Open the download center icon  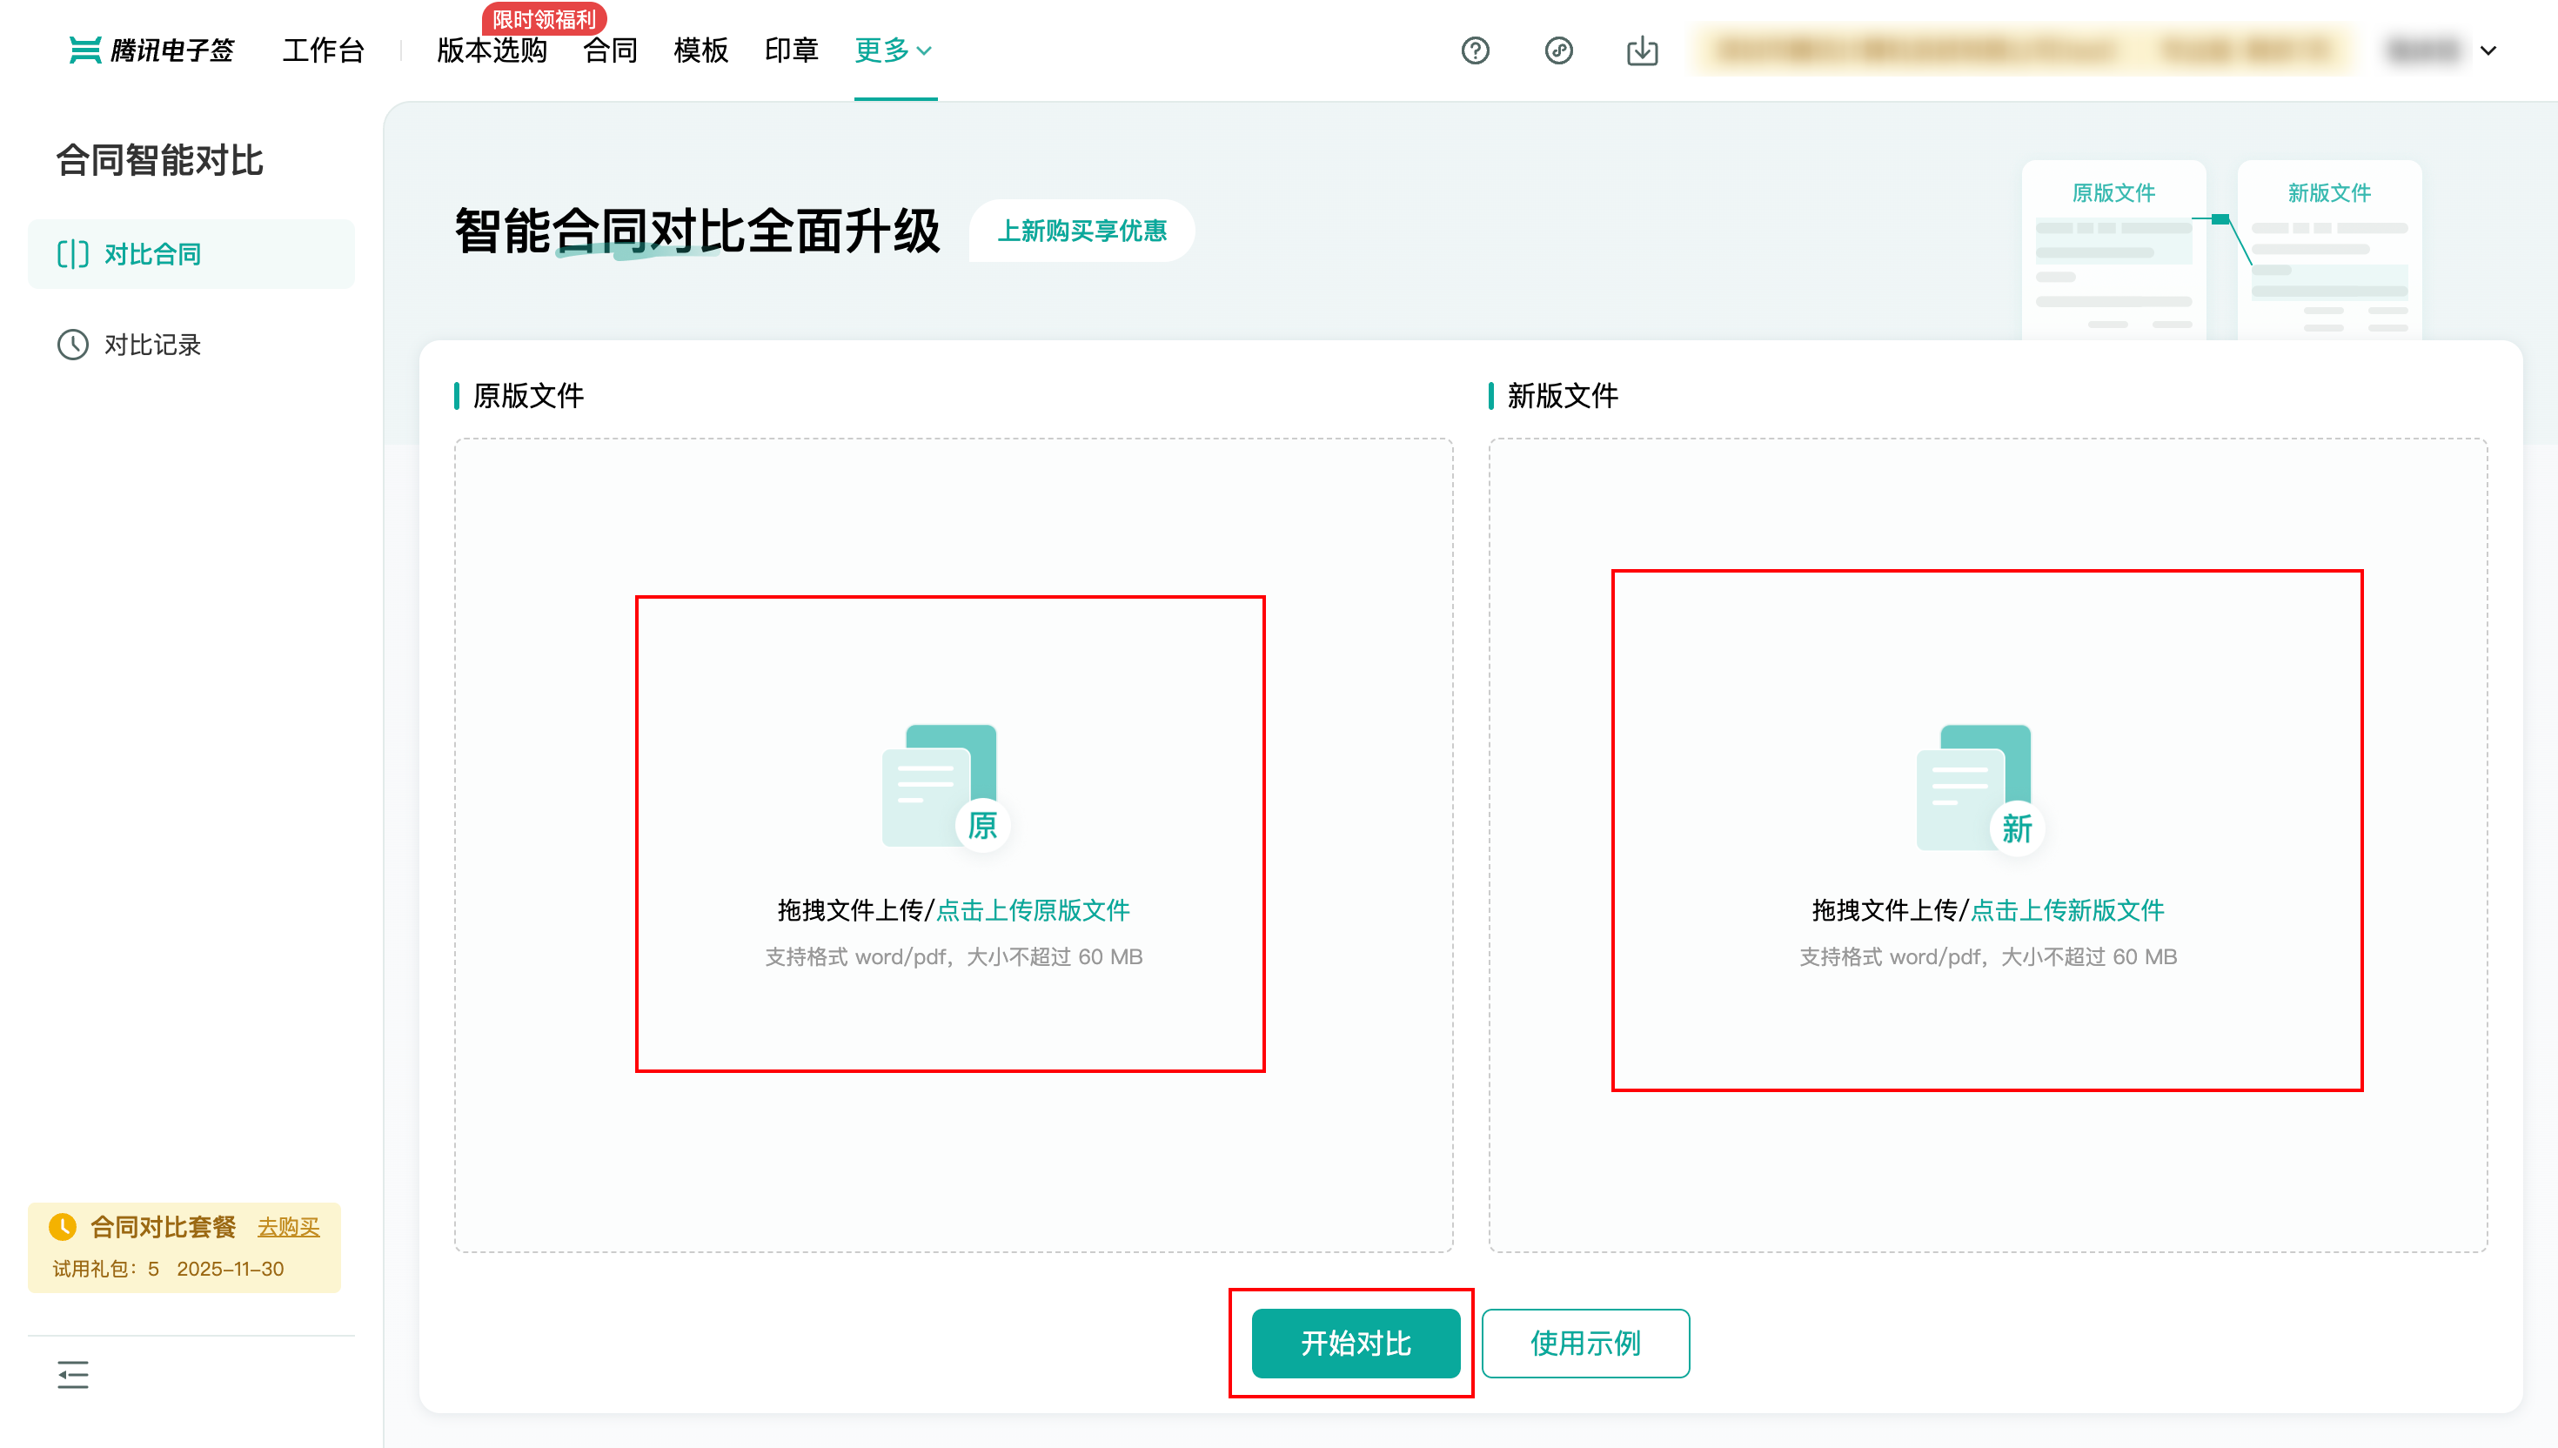[x=1643, y=50]
